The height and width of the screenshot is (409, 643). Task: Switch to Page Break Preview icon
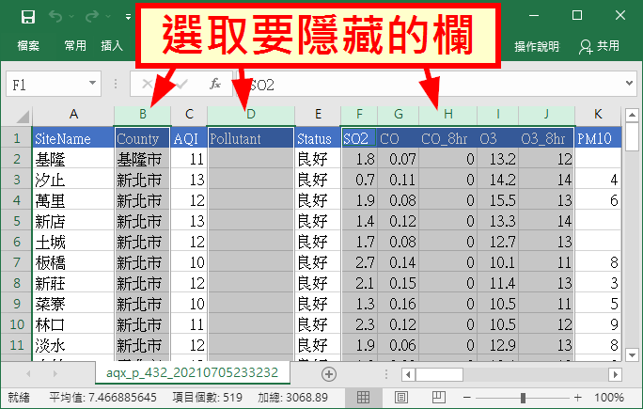click(439, 397)
